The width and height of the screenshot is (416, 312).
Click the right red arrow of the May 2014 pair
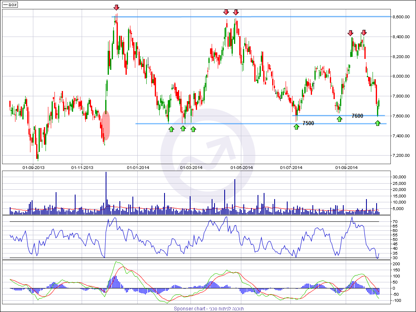[236, 12]
